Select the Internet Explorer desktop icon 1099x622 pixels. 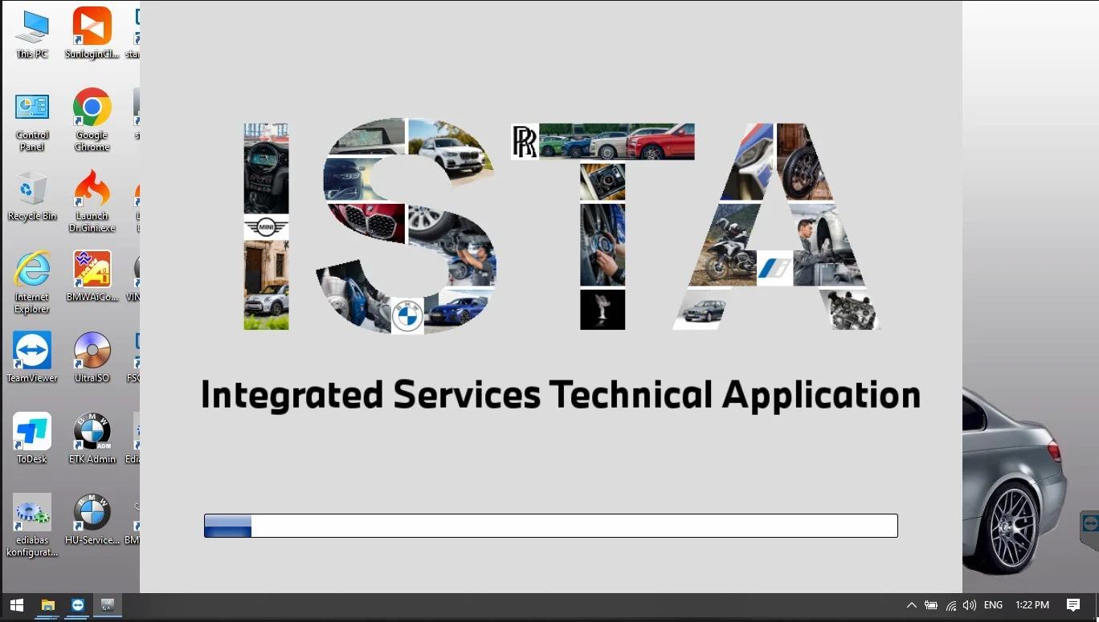(x=32, y=283)
